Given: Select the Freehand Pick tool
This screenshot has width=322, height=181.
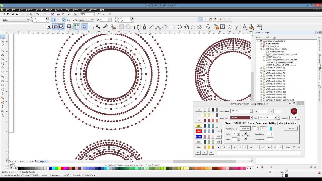Looking at the screenshot, I should tap(92, 27).
